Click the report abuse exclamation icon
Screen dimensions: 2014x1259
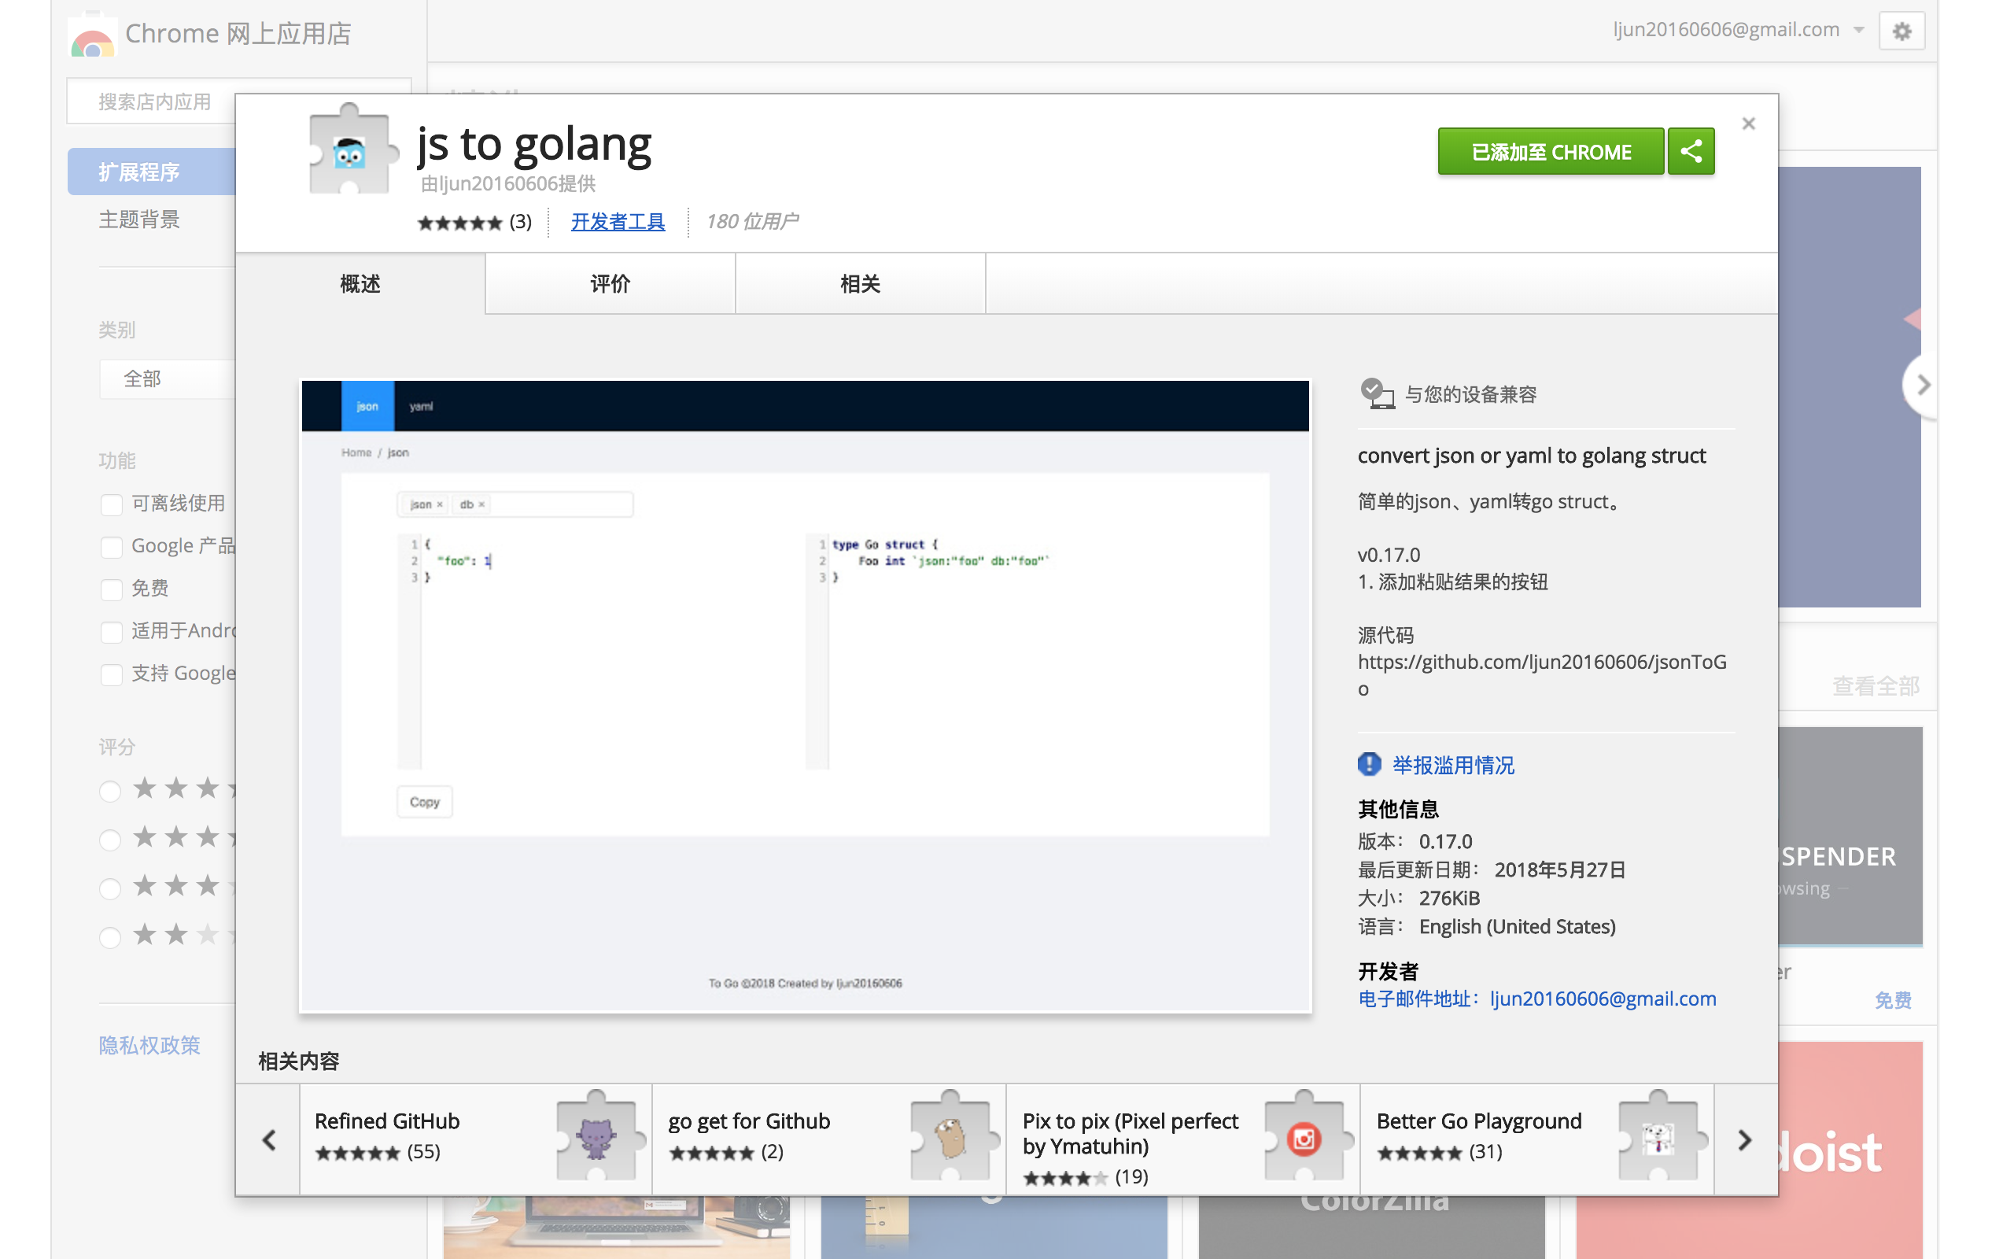(1369, 764)
